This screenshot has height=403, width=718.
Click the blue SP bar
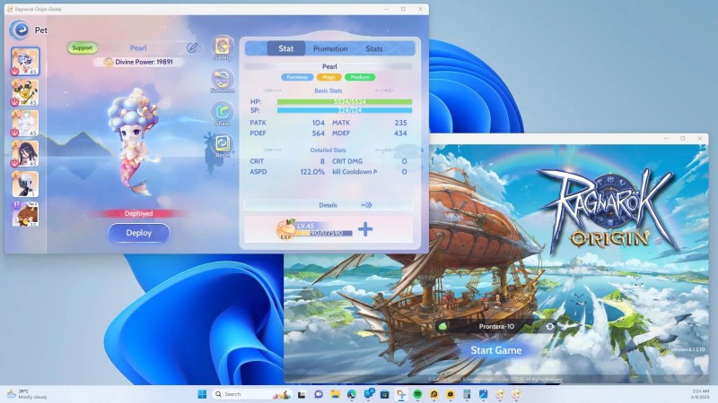(x=345, y=110)
